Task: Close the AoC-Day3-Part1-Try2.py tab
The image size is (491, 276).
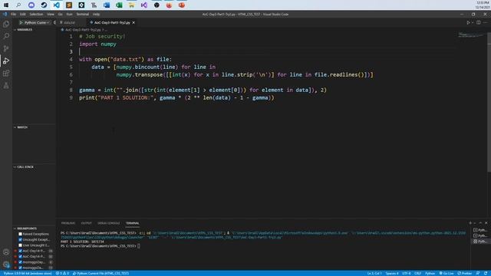Action: pos(133,22)
